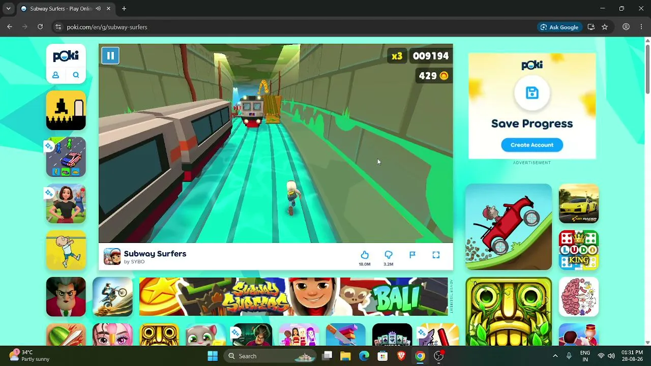
Task: Go back to the previous page
Action: click(10, 27)
